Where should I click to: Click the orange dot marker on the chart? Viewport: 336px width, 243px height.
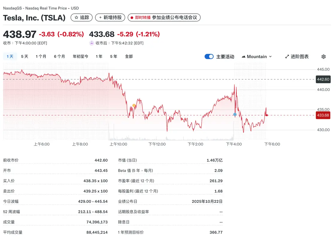134,106
